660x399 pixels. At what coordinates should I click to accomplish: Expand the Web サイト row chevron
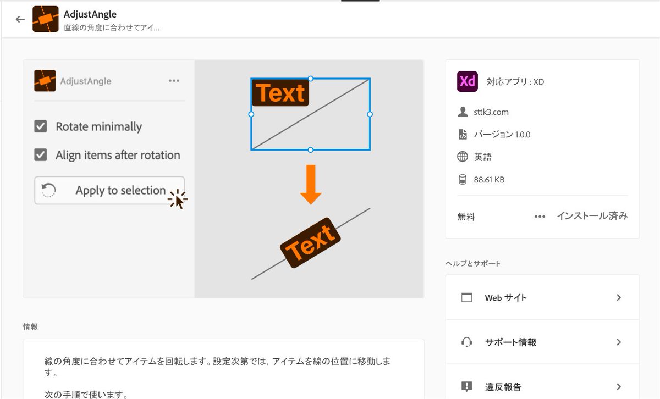(619, 298)
